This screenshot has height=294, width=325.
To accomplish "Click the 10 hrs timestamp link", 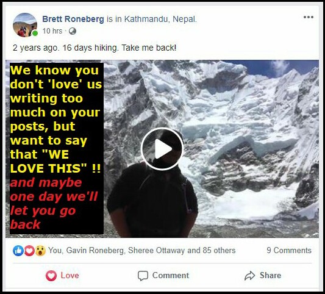I will tap(52, 31).
